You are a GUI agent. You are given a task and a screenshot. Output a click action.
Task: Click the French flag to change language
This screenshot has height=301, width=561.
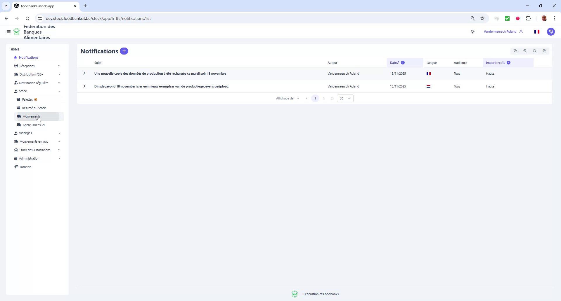point(537,32)
